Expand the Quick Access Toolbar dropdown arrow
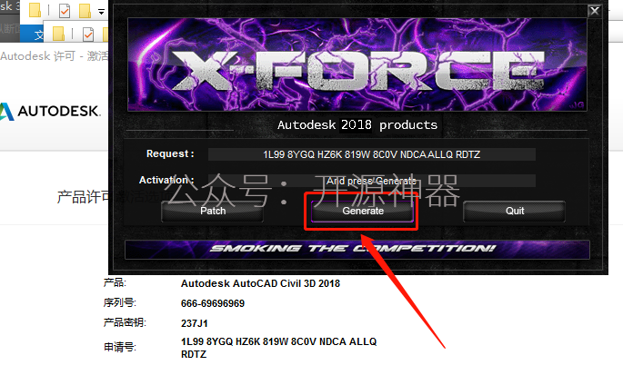 point(102,12)
